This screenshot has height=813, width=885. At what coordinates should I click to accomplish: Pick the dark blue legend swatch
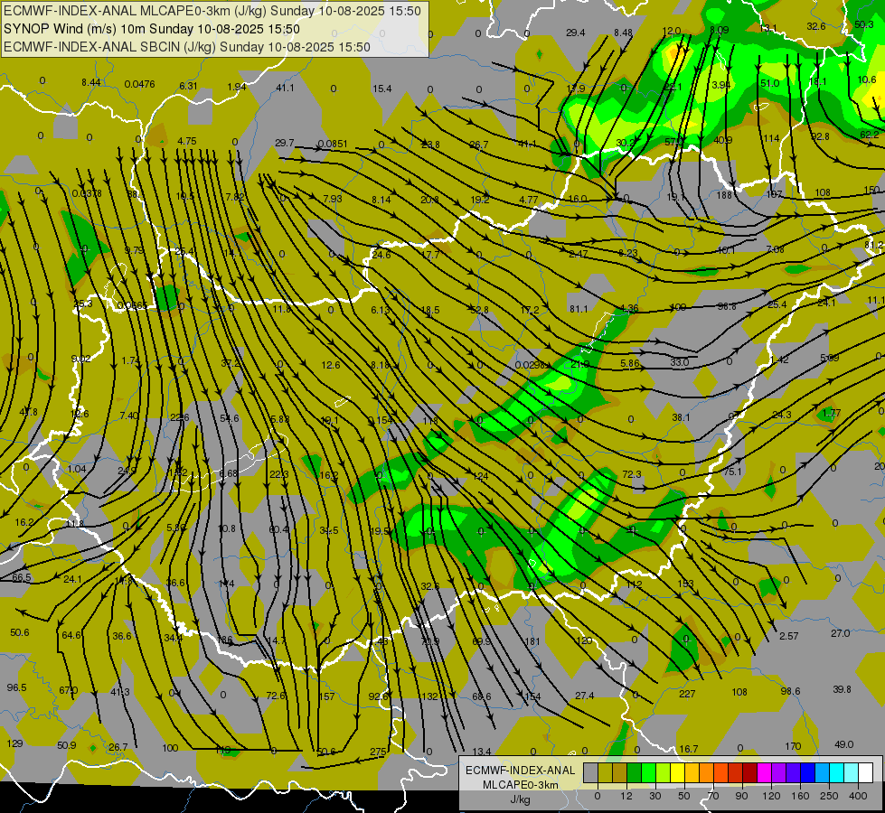807,773
